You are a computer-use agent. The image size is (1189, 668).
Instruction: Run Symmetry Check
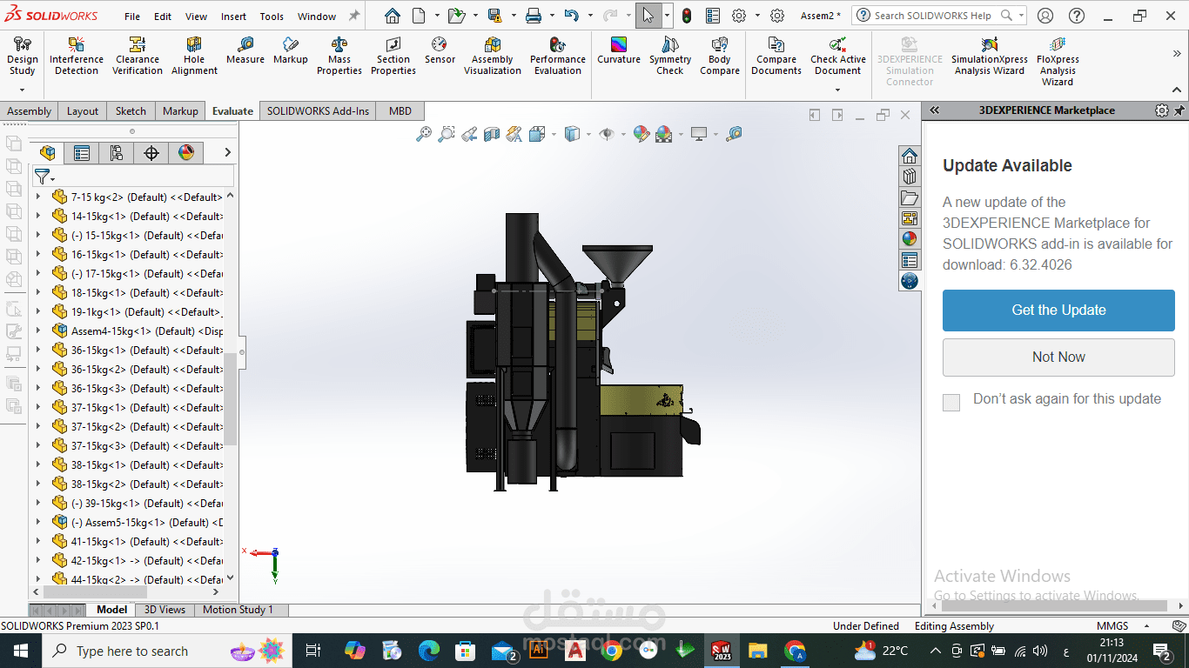(x=669, y=57)
